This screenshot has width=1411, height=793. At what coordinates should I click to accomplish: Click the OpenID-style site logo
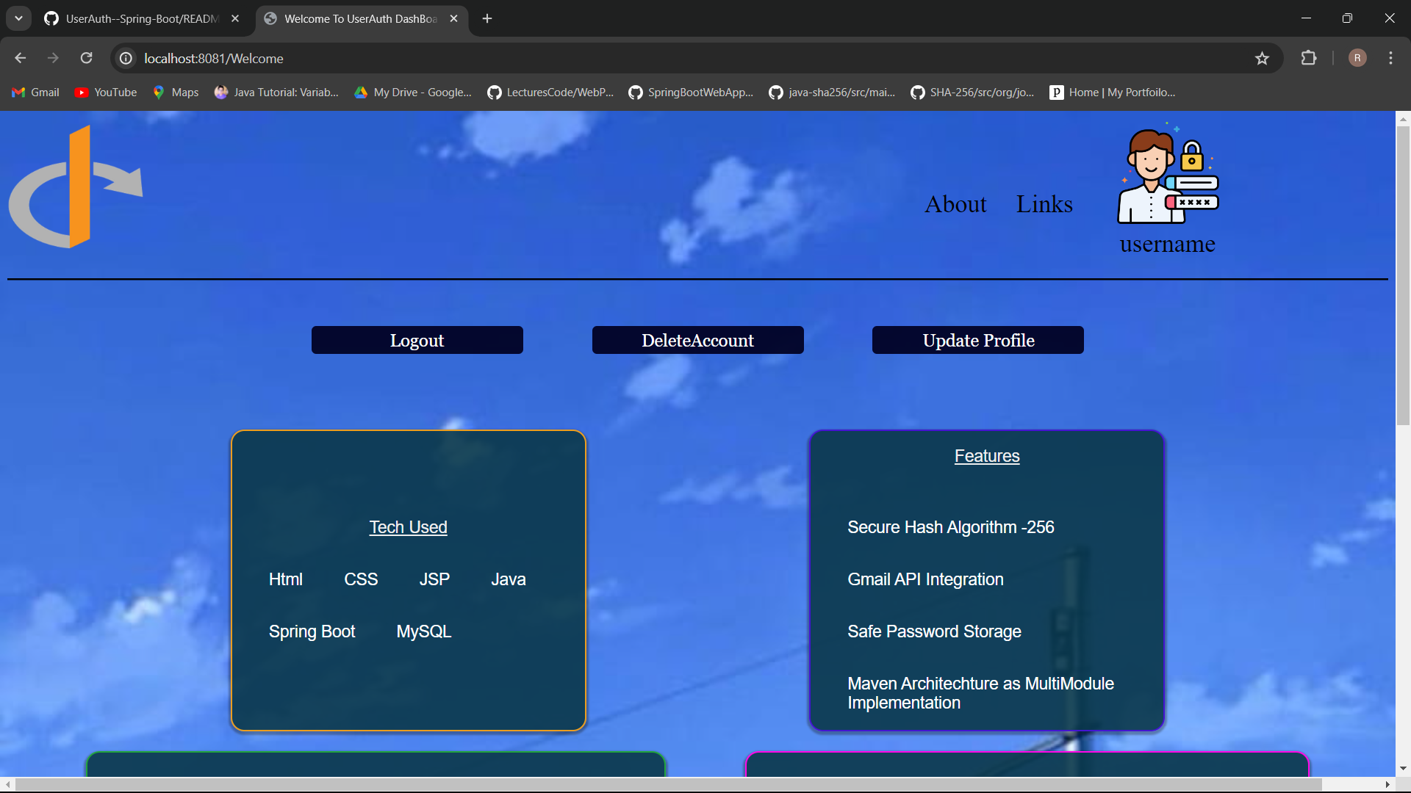[x=76, y=187]
